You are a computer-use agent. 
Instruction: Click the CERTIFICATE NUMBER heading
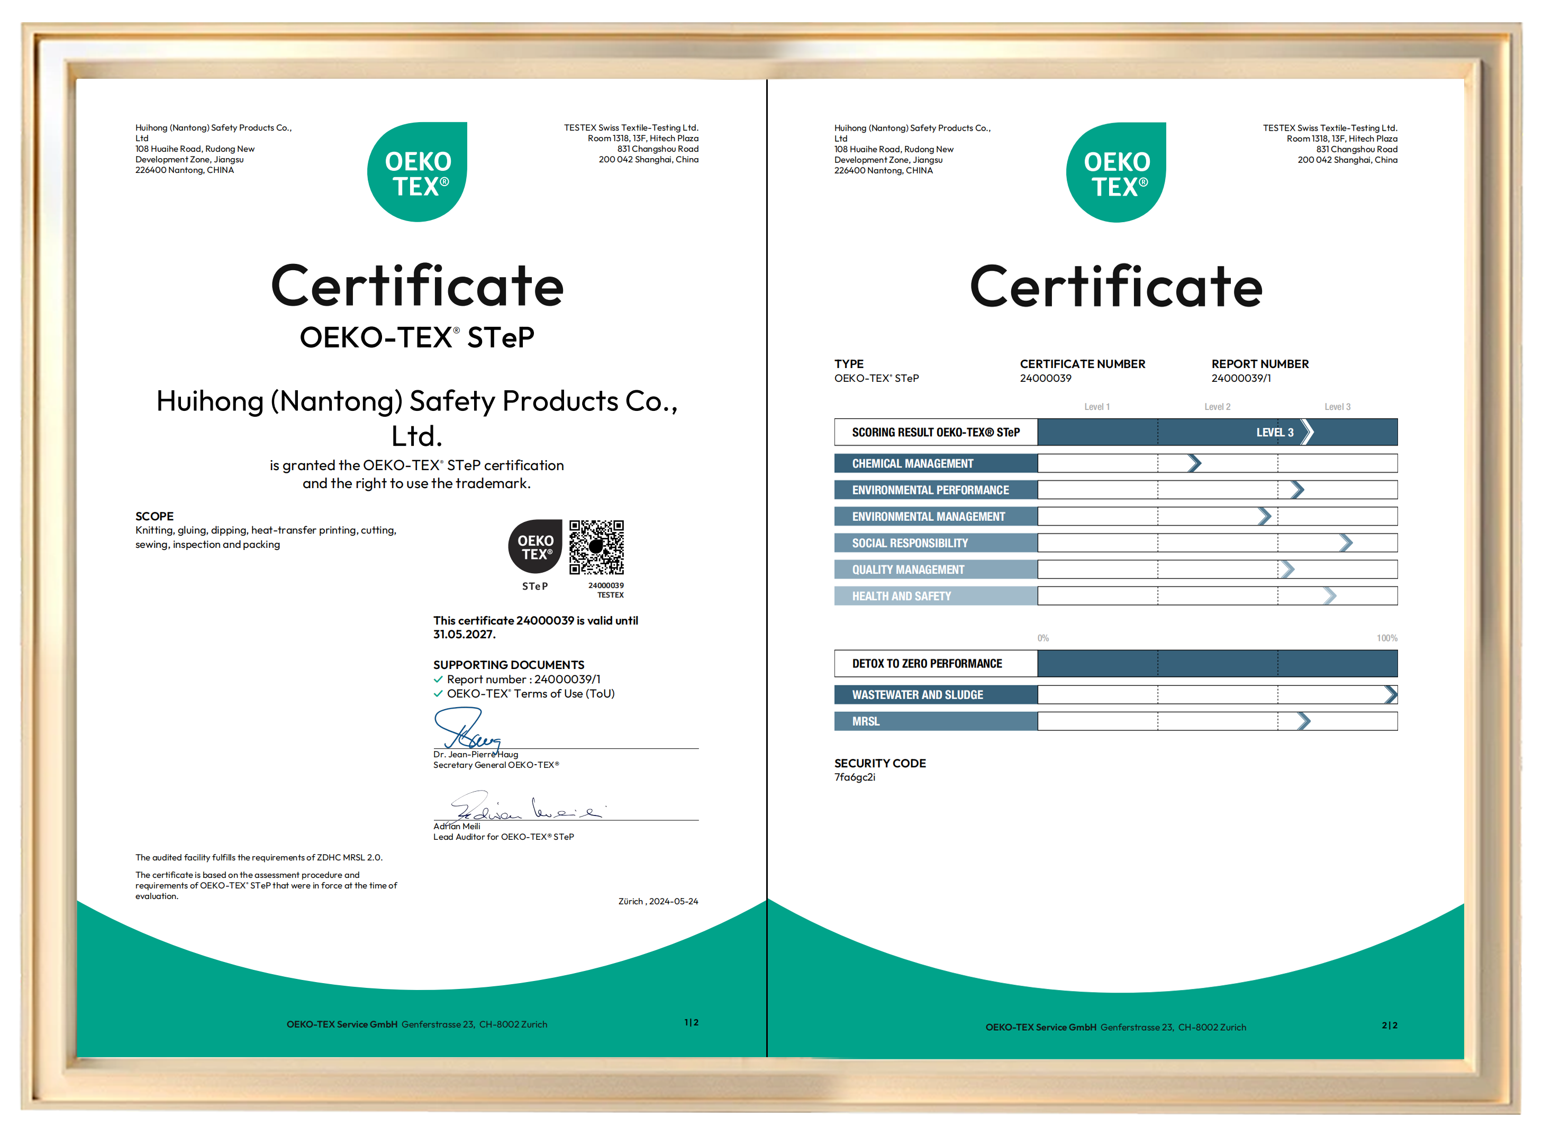coord(1082,364)
